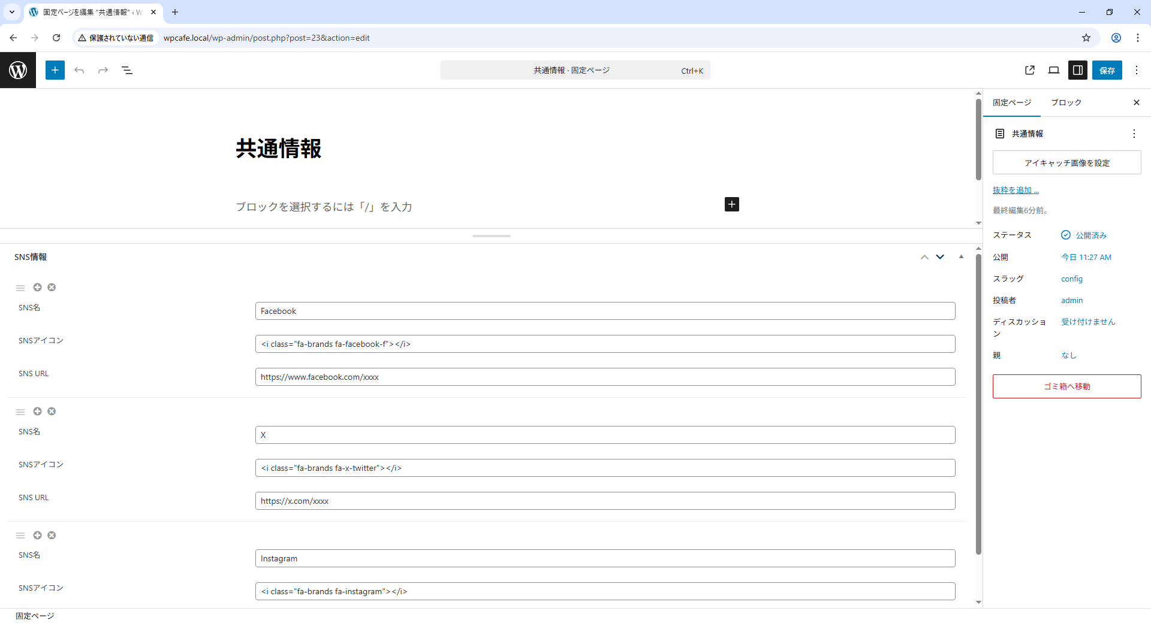Switch to the ブロック tab
The height and width of the screenshot is (623, 1151).
click(1066, 102)
